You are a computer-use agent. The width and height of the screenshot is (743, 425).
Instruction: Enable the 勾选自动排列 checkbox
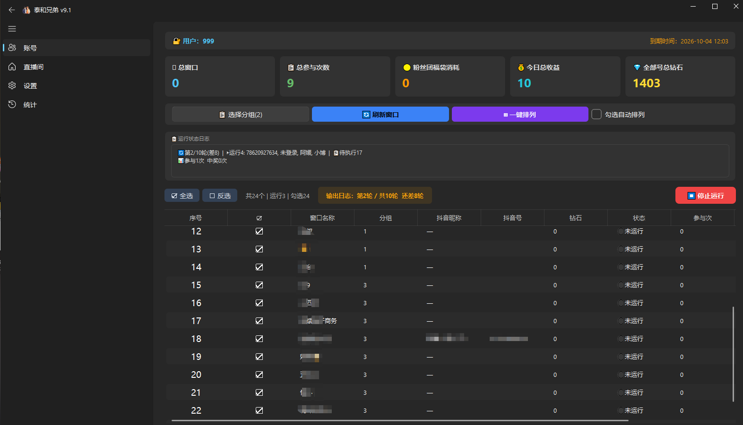(x=596, y=114)
